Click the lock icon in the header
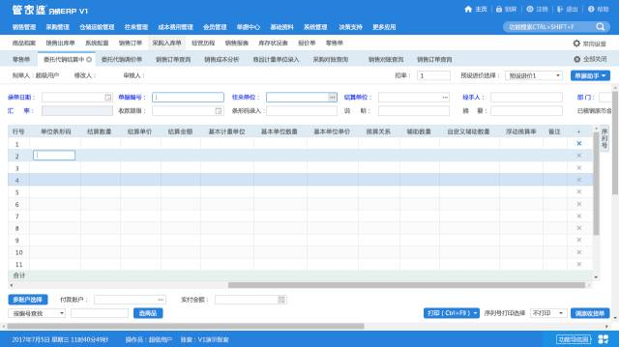620x348 pixels. (x=499, y=9)
